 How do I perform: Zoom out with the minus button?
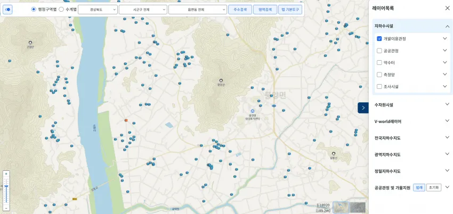[x=6, y=208]
